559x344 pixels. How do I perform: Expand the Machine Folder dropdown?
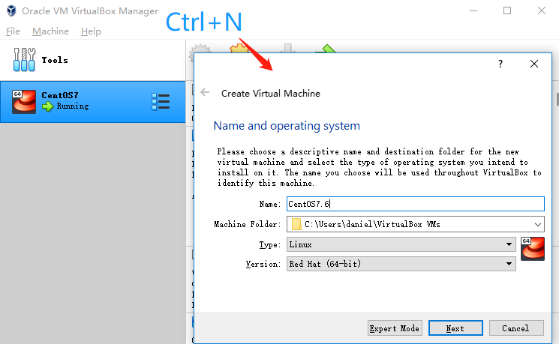(537, 224)
